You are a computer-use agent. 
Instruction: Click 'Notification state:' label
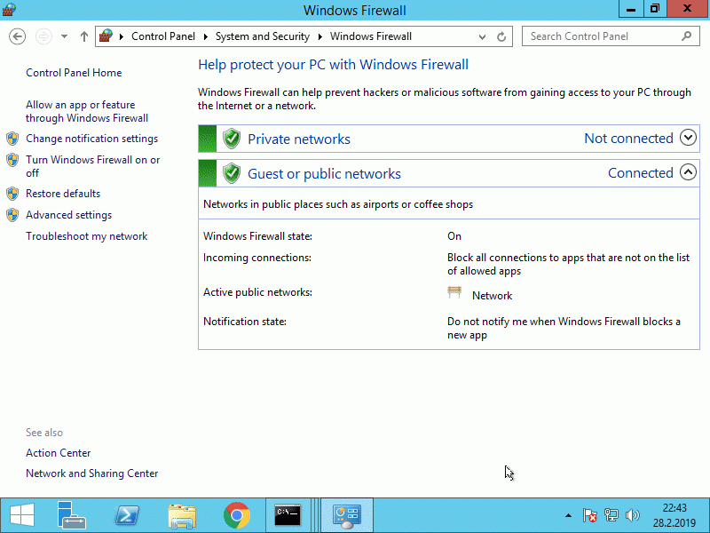tap(245, 322)
